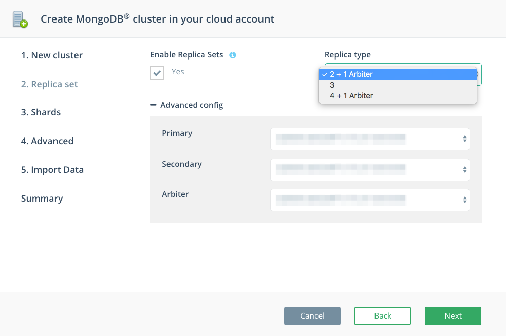Select the "2 + 1 Arbiter" replica type
506x336 pixels.
[398, 74]
